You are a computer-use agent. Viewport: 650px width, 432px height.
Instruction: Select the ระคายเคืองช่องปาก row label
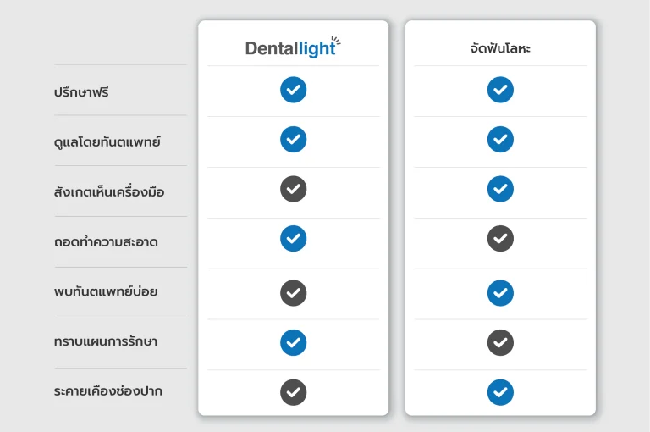point(108,391)
